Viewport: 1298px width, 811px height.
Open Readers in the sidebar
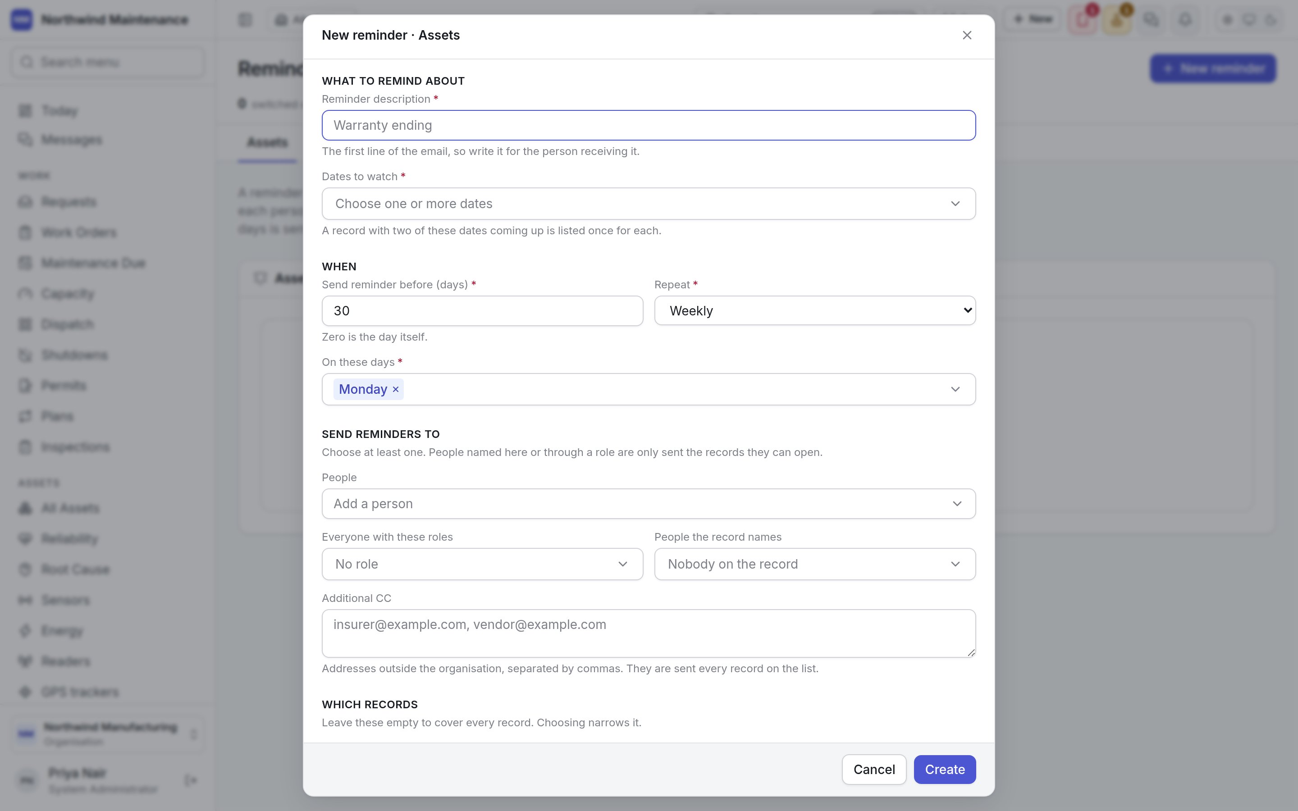[107, 661]
